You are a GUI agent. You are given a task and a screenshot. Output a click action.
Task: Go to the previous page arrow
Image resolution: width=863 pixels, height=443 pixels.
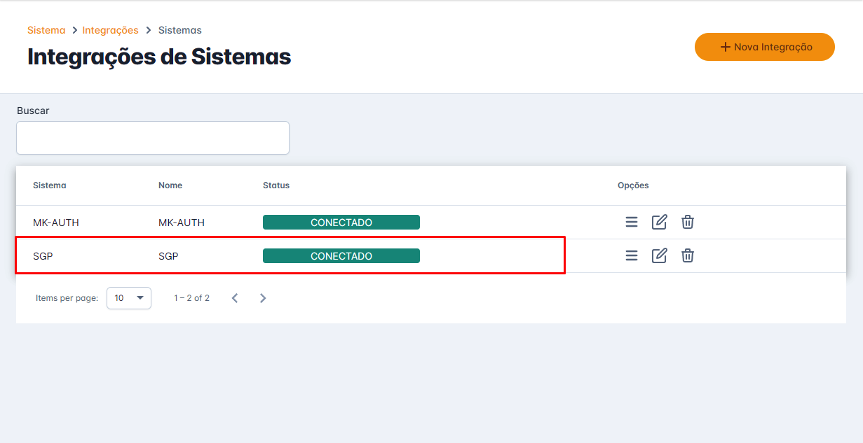235,298
